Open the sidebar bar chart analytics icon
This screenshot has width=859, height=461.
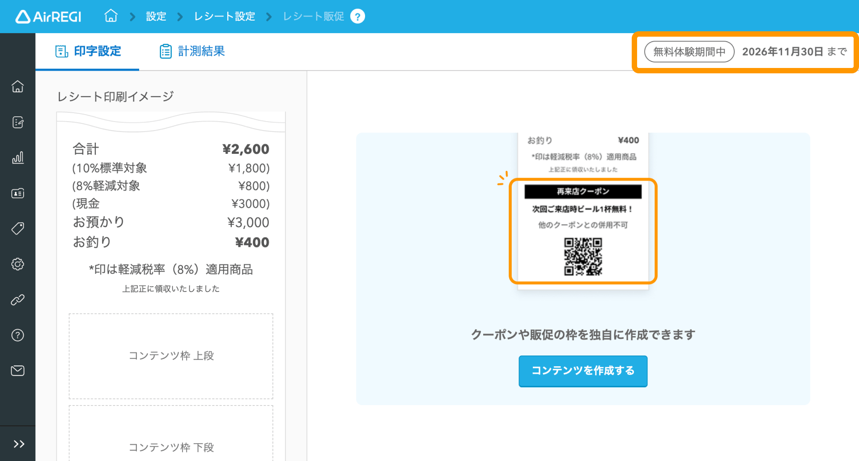(x=18, y=157)
